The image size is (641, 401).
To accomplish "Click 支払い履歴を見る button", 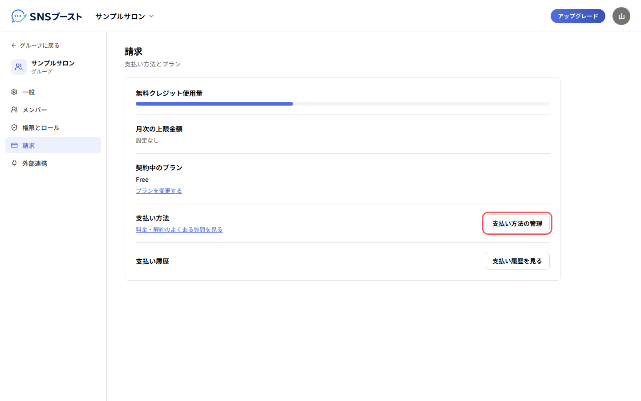I will pos(517,261).
